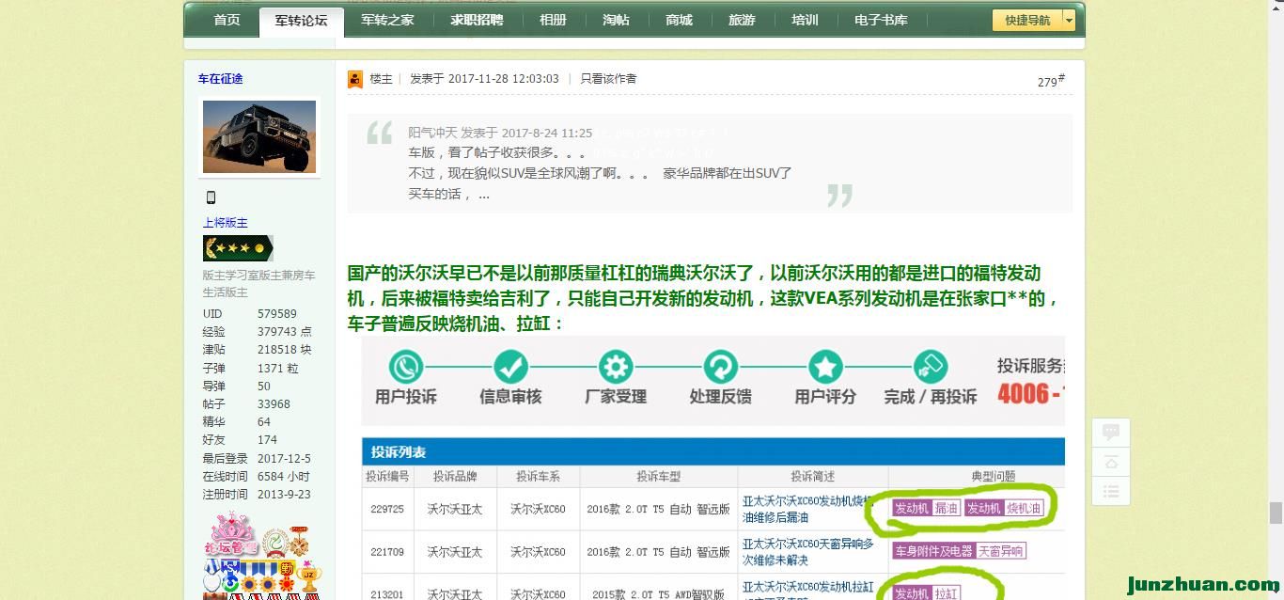Click the junzhuan.com watermark logo
The width and height of the screenshot is (1284, 600).
click(x=1202, y=584)
